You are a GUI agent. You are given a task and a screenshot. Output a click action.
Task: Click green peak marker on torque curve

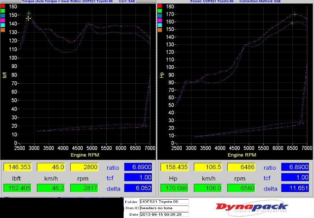click(x=29, y=13)
